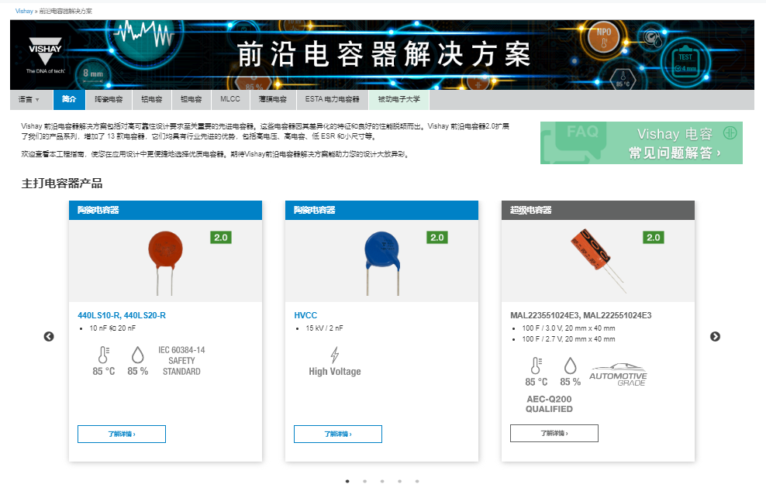Open the 被动电子大学 tab
This screenshot has width=766, height=491.
[399, 100]
